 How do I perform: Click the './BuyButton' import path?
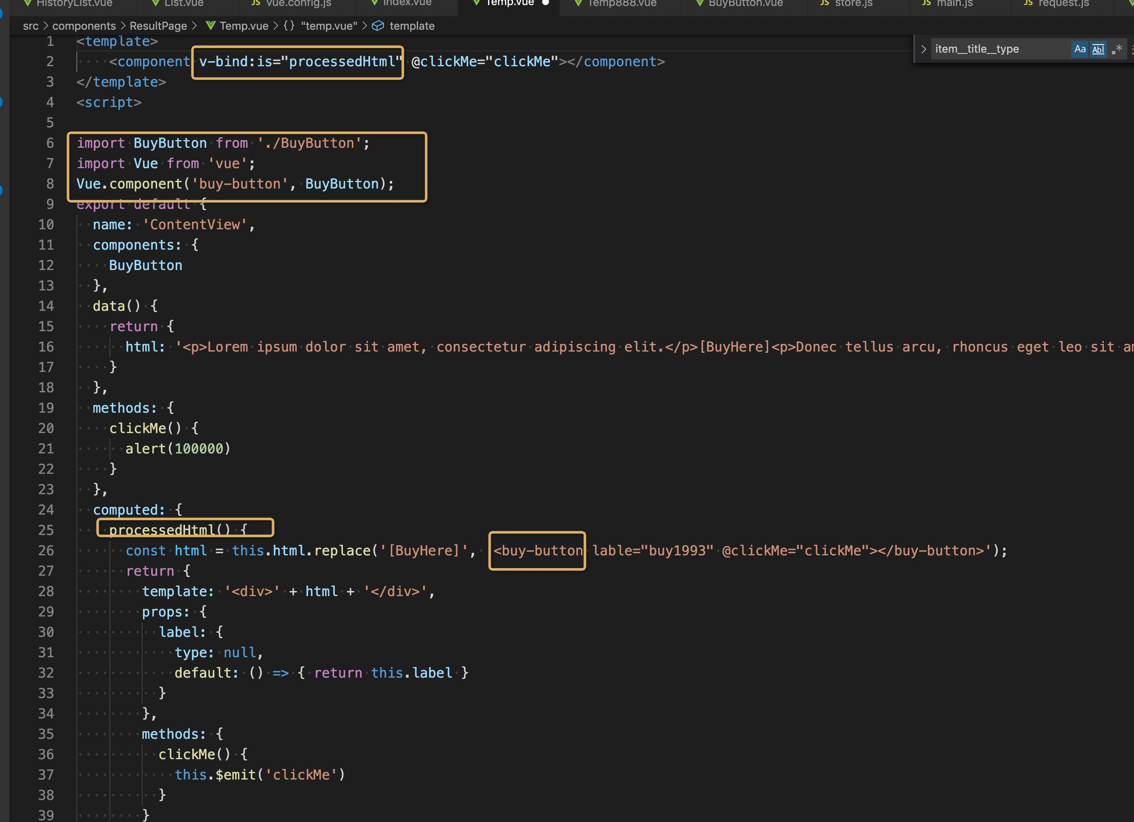click(309, 143)
